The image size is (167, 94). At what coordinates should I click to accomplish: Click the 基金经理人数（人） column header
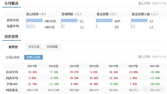[x=145, y=14]
